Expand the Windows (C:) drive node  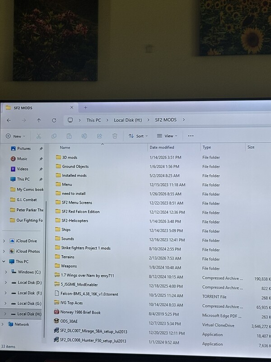[x=6, y=272]
